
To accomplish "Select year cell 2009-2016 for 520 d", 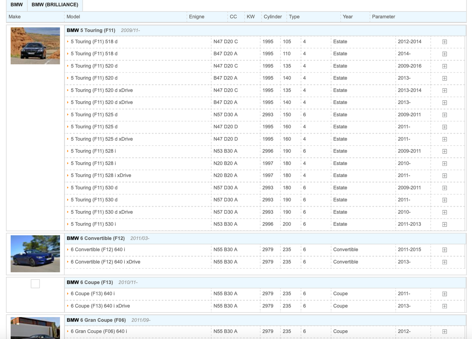I will [x=410, y=66].
